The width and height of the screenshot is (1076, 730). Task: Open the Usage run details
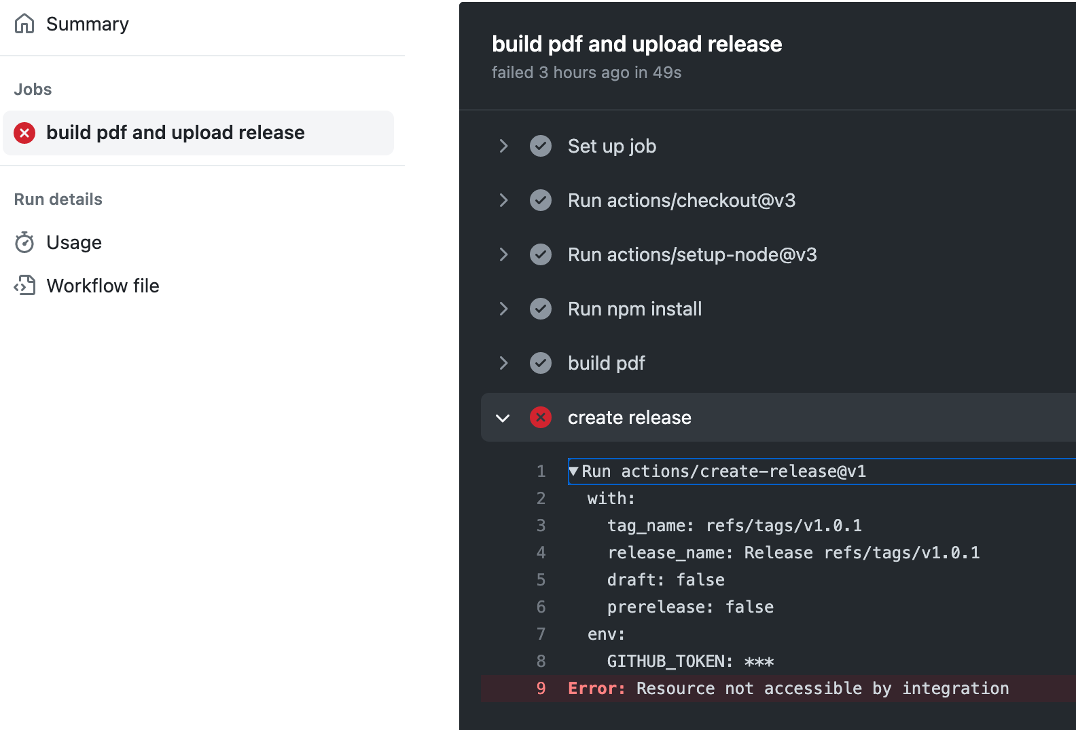[x=74, y=243]
